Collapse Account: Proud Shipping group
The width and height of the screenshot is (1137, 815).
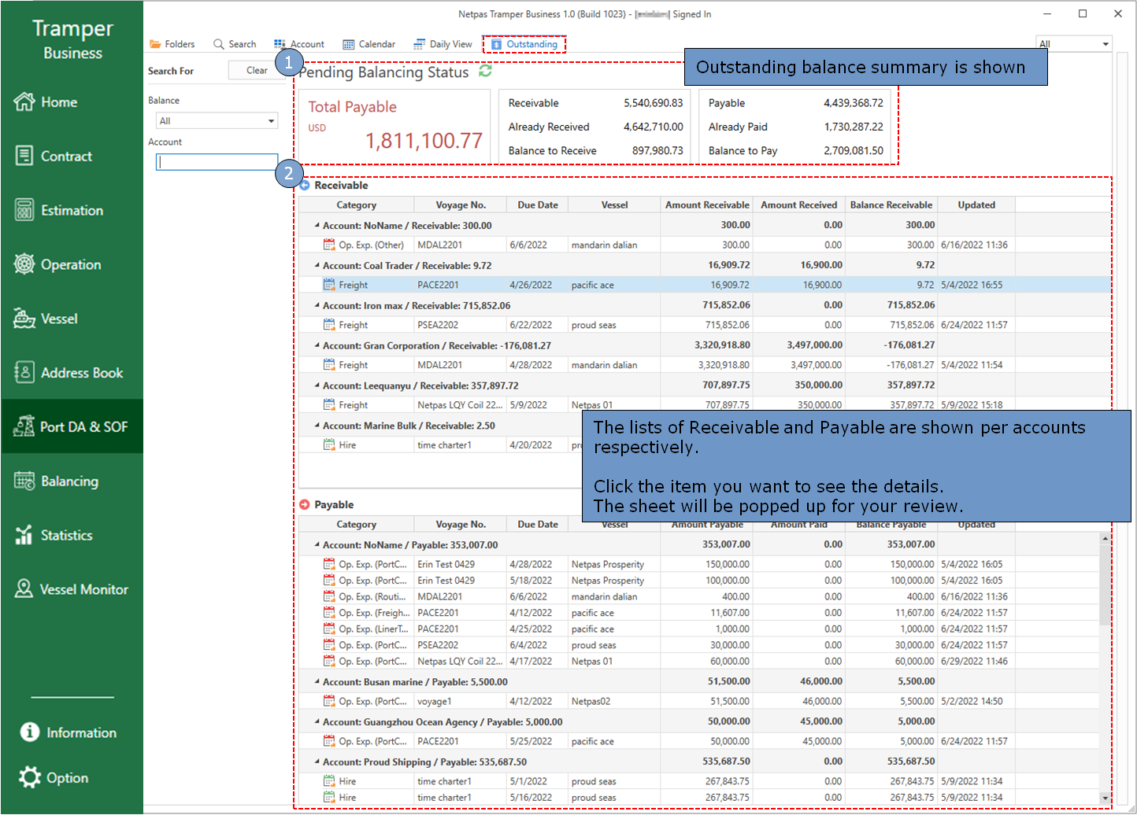(x=317, y=762)
